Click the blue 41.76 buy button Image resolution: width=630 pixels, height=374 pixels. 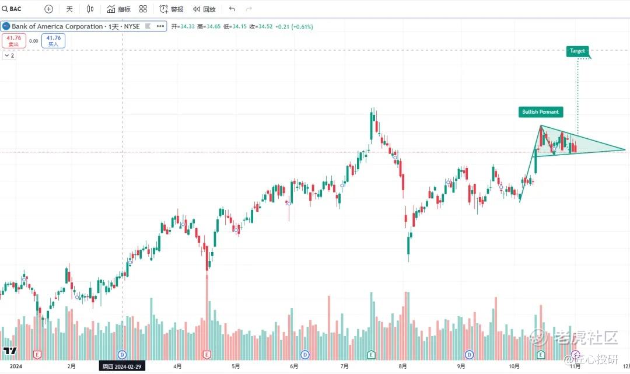point(54,41)
